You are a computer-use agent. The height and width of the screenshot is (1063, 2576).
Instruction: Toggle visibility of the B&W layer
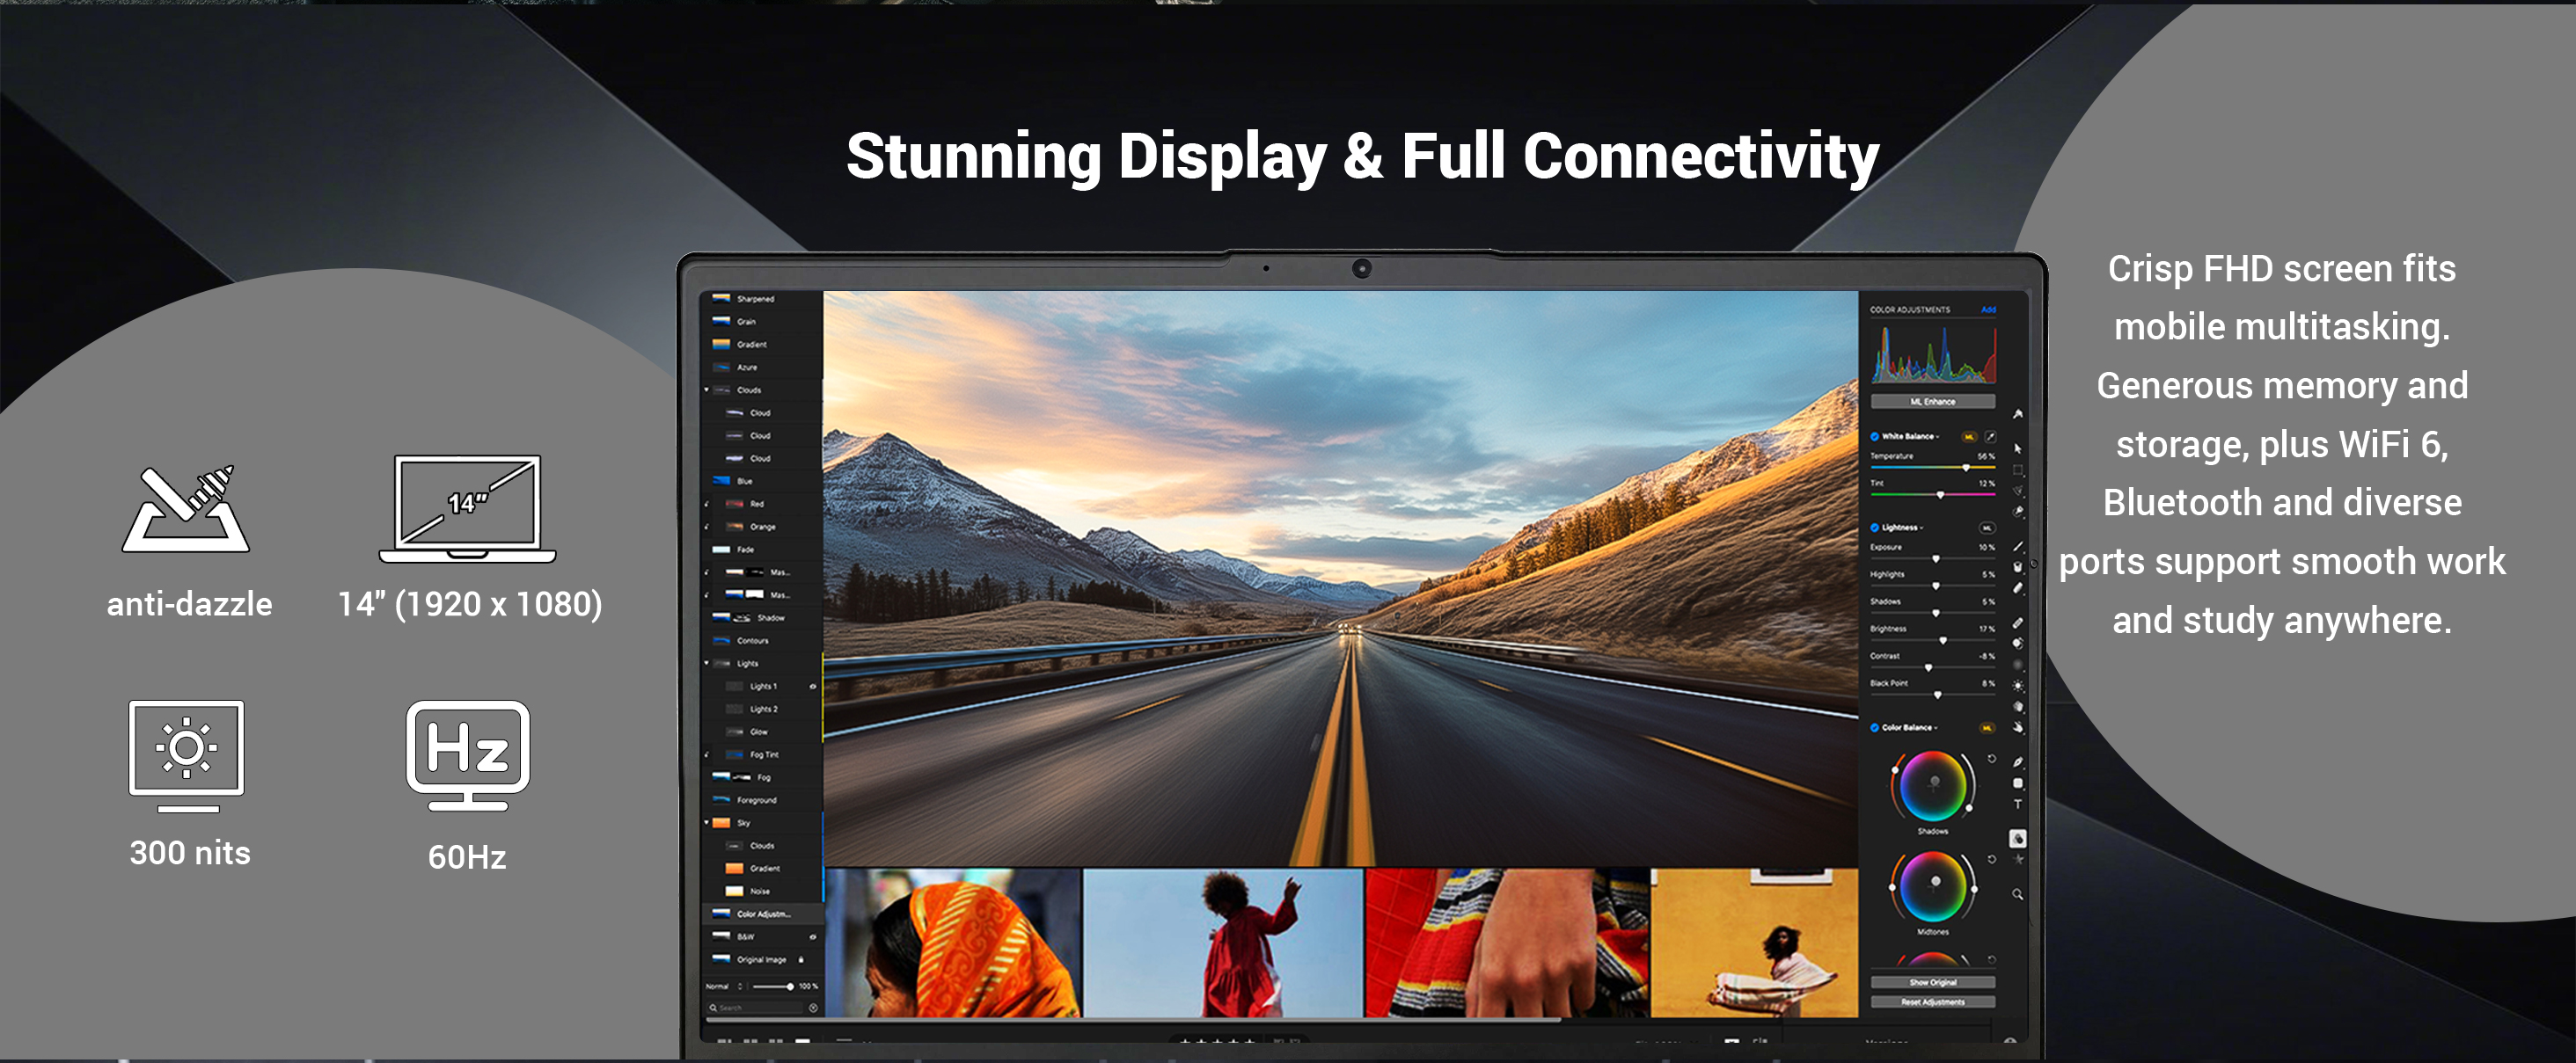pos(812,937)
